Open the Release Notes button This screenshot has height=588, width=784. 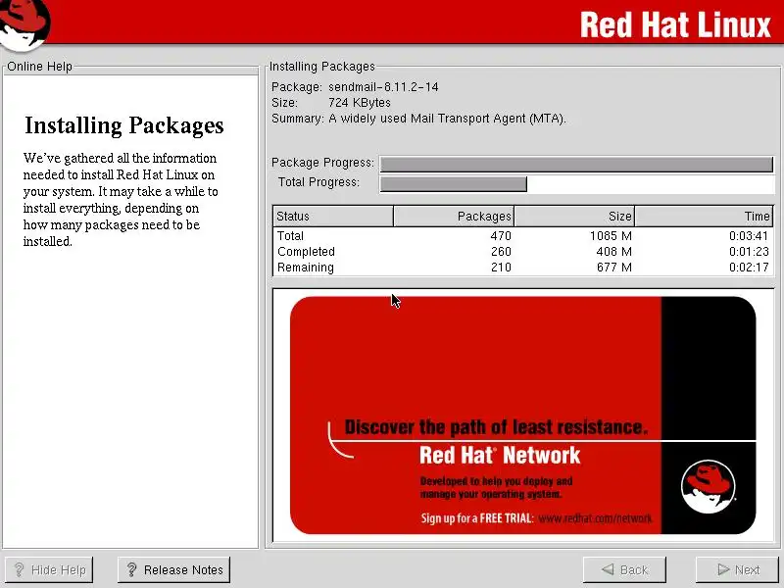click(x=174, y=569)
